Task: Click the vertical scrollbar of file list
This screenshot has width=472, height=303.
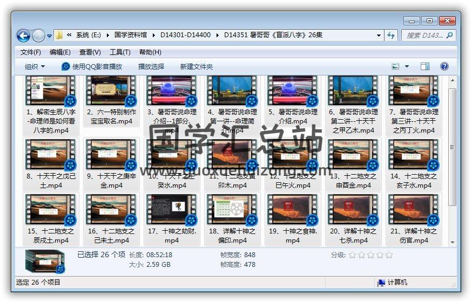Action: point(453,146)
